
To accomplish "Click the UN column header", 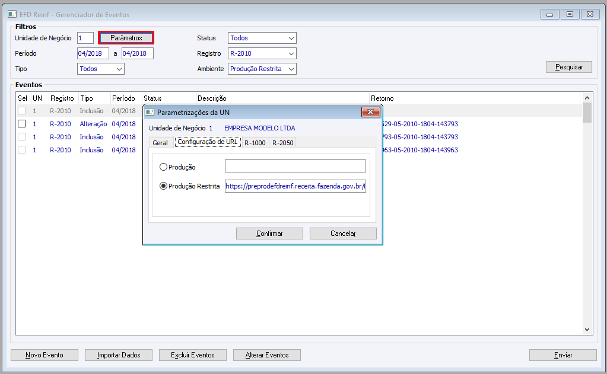I will 37,98.
